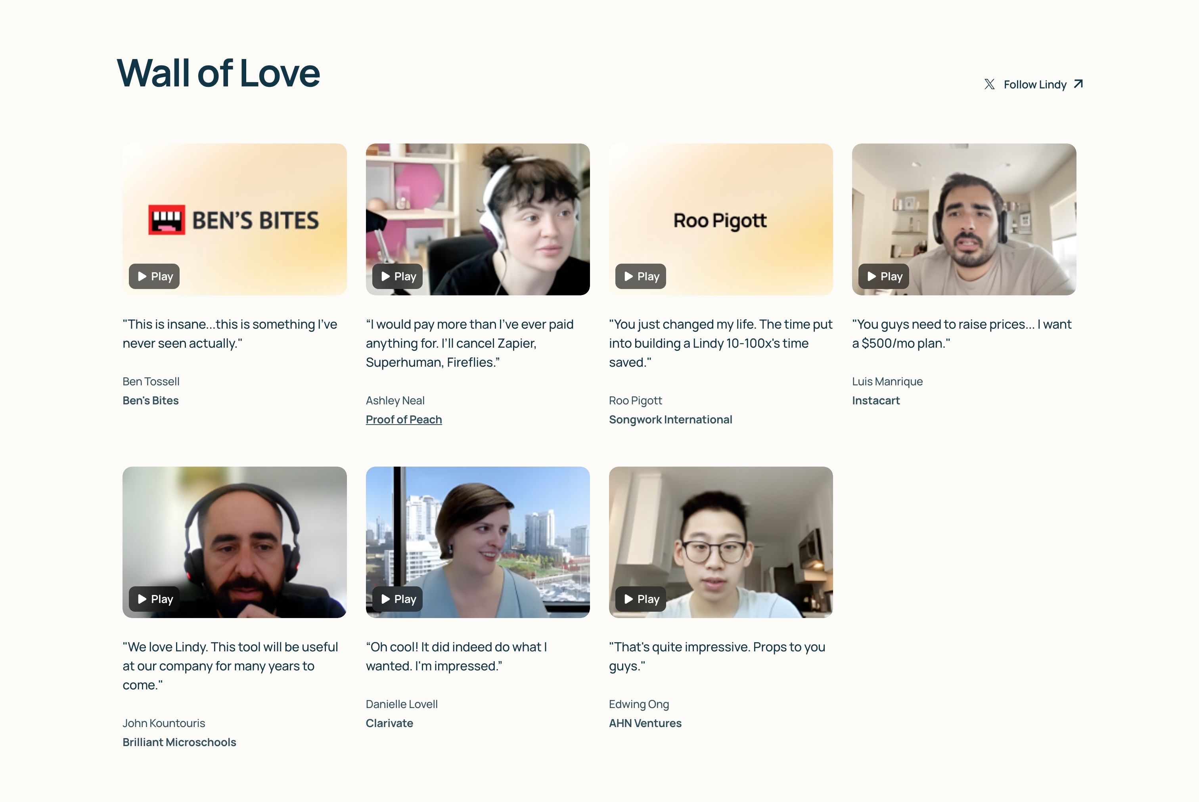Screen dimensions: 1199x802
Task: Click the Wall of Love heading
Action: [218, 73]
